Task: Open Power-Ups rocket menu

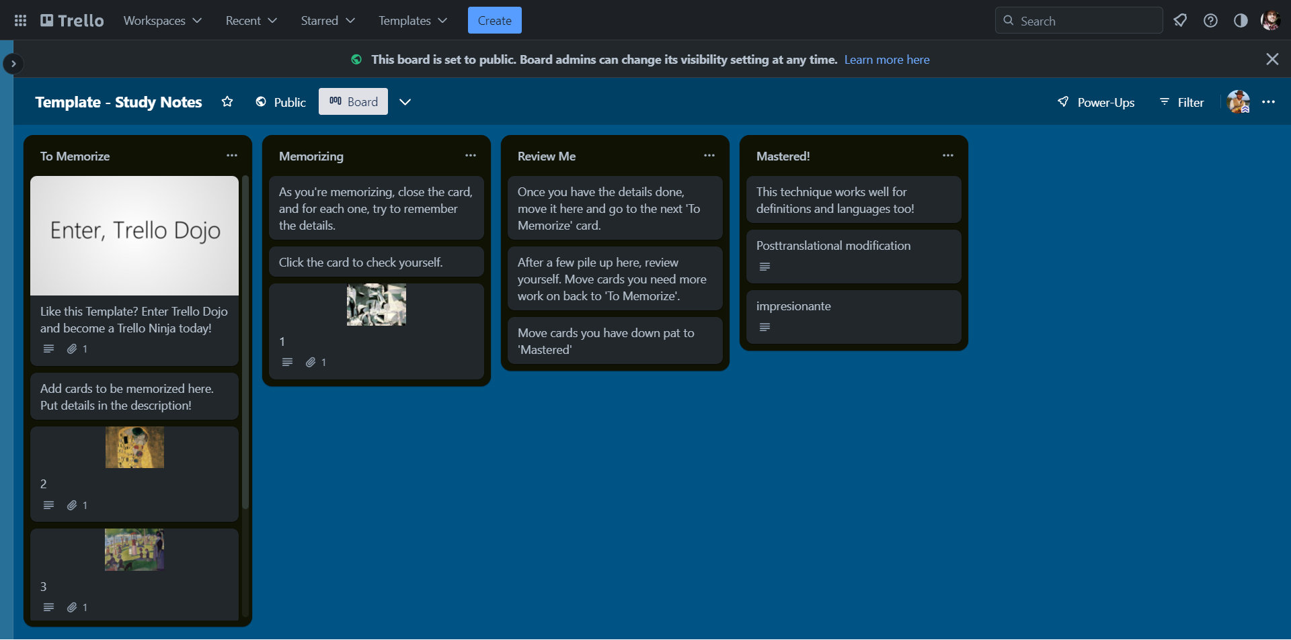Action: pyautogui.click(x=1096, y=102)
